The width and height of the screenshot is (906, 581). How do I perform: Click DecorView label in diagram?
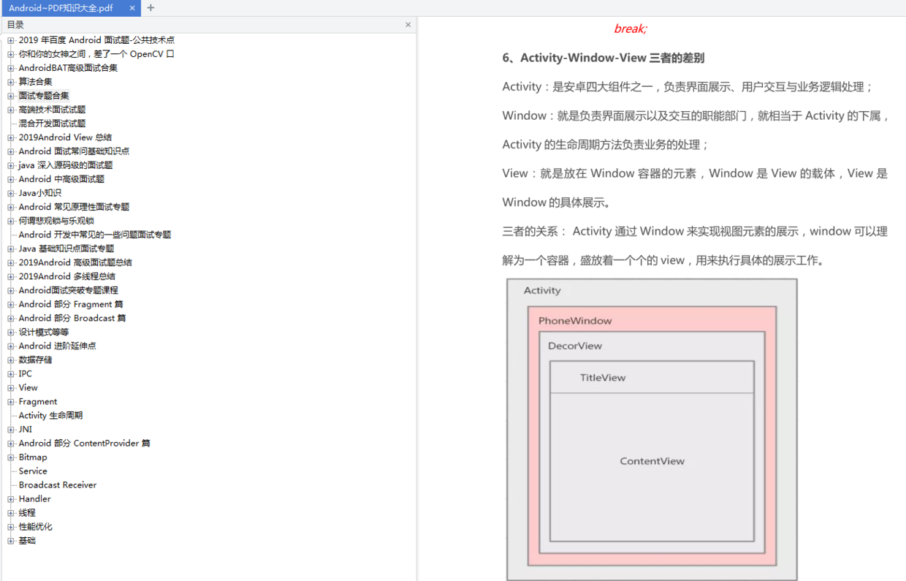point(575,346)
